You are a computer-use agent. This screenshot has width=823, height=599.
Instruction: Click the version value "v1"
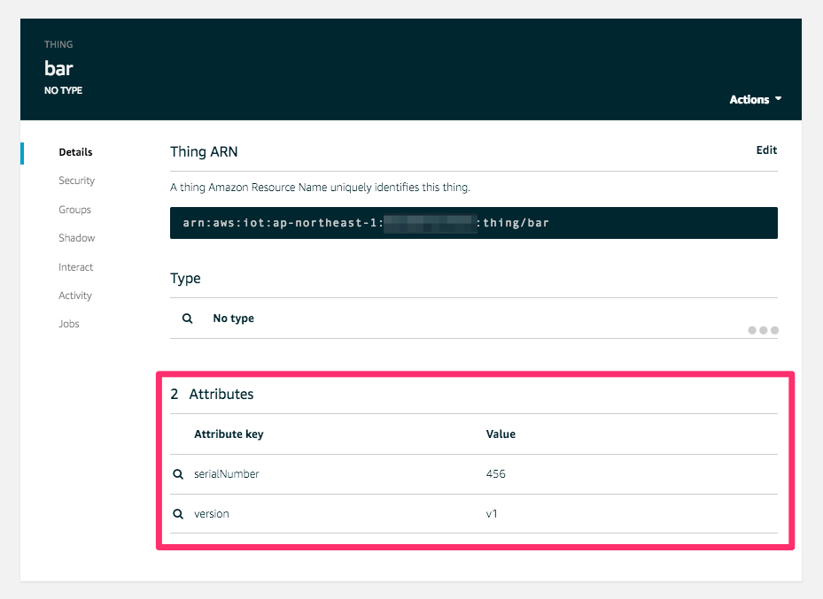point(493,513)
